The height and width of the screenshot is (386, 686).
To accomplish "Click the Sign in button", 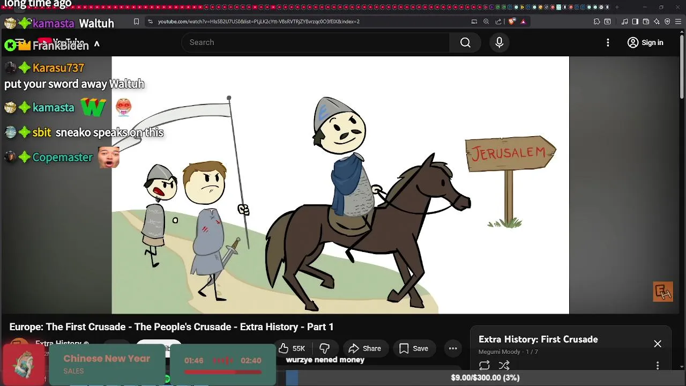I will pyautogui.click(x=645, y=42).
